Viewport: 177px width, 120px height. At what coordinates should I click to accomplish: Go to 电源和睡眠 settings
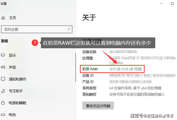point(18,103)
